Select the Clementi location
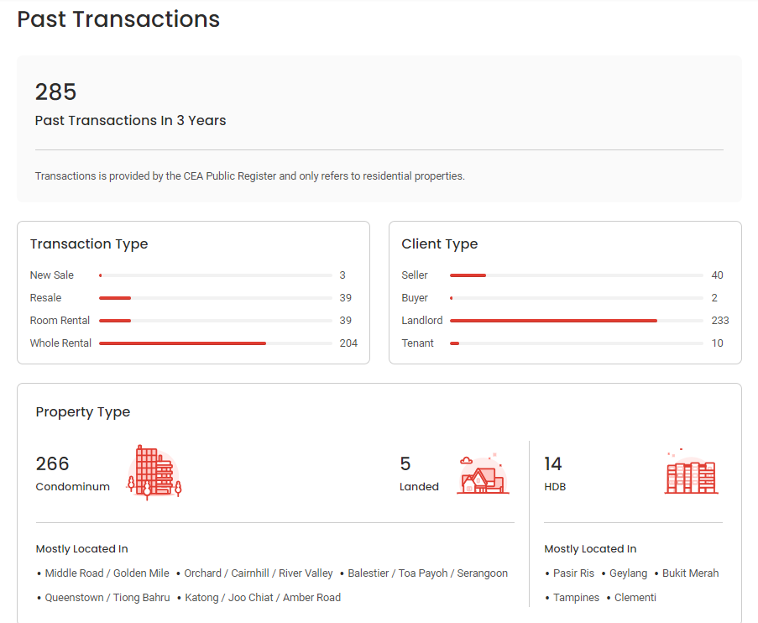 635,598
